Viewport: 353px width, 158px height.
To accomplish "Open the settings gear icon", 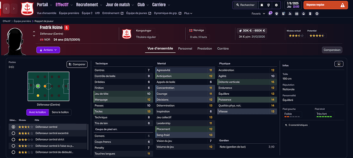I will click(x=276, y=5).
